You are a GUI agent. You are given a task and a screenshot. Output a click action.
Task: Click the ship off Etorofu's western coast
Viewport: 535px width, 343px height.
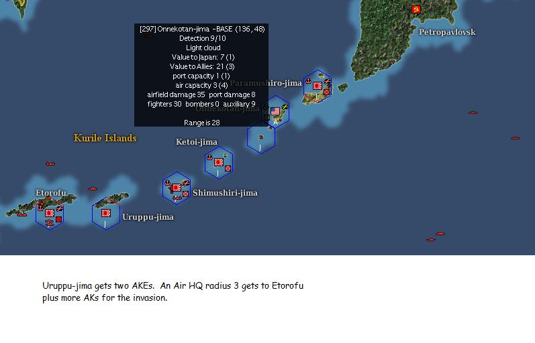tap(22, 214)
